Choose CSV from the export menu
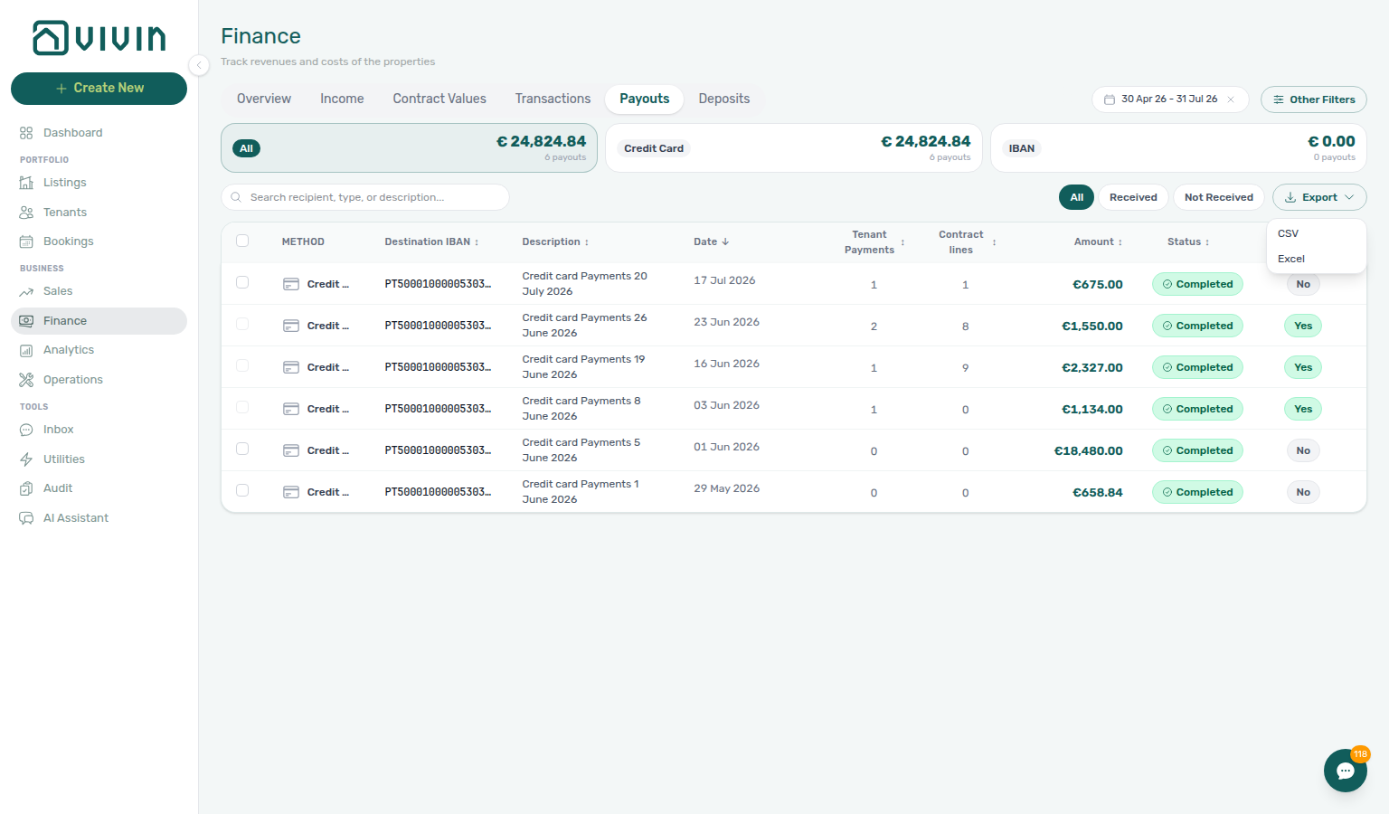The height and width of the screenshot is (814, 1389). point(1317,233)
